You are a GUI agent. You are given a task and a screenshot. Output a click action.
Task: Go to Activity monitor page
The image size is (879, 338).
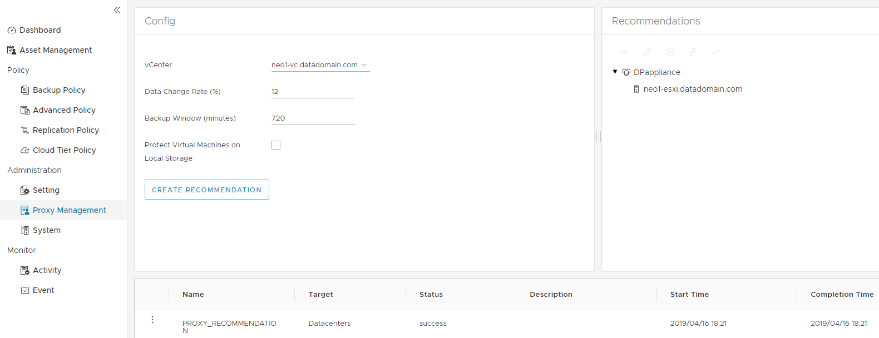tap(47, 270)
